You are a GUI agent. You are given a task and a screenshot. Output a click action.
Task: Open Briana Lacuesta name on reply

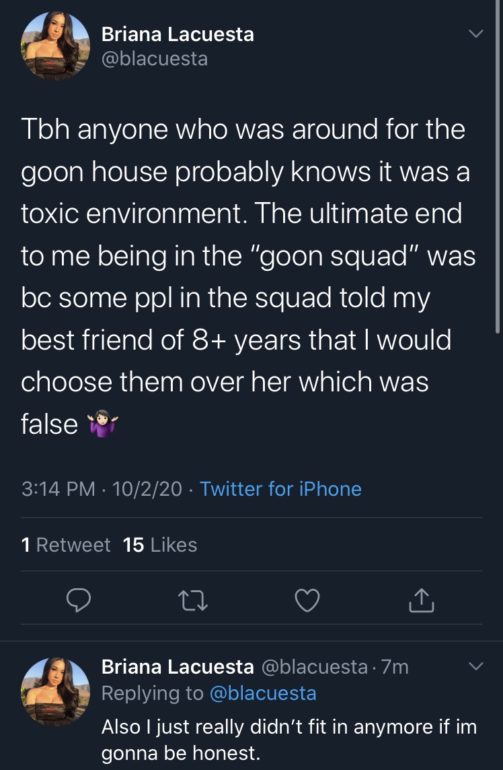(178, 666)
